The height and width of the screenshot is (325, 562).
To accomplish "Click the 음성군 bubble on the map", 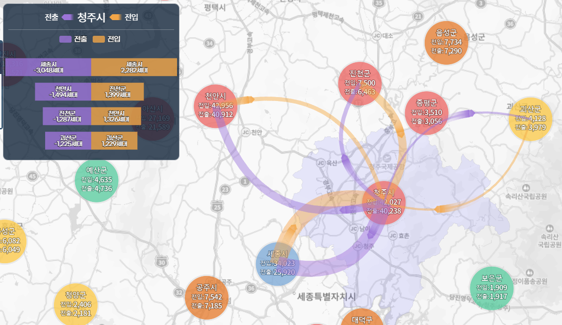I will pyautogui.click(x=446, y=43).
